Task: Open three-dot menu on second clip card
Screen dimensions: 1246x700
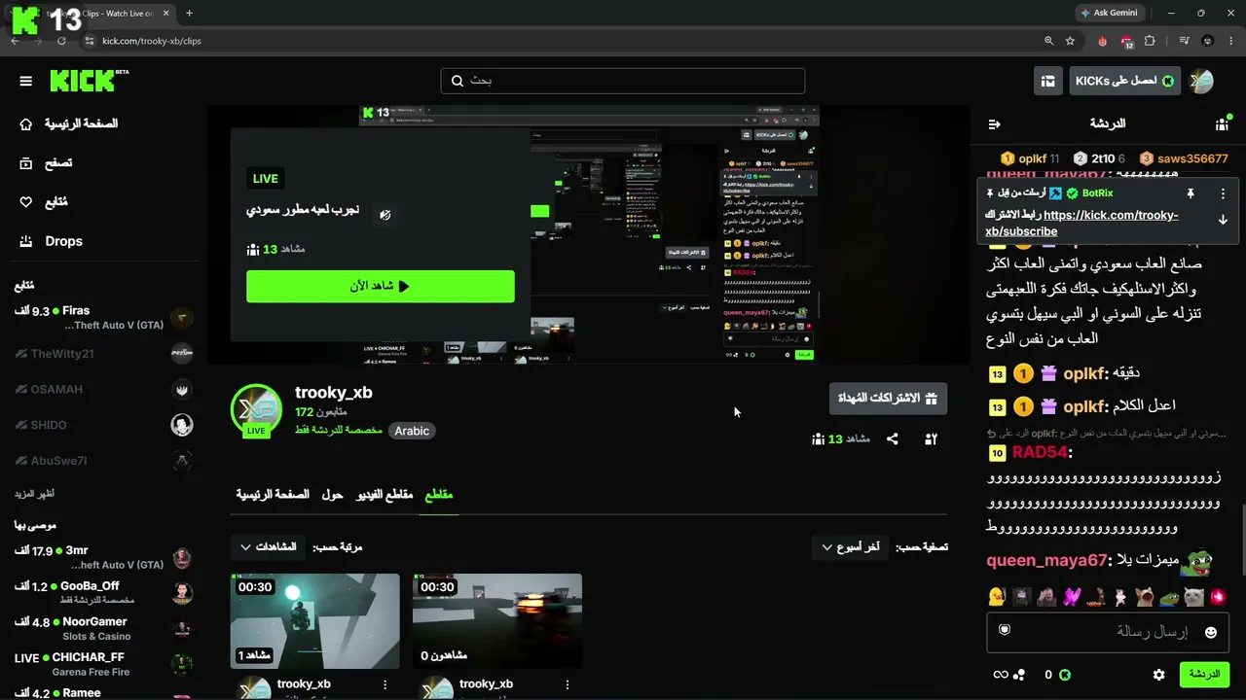Action: point(567,684)
